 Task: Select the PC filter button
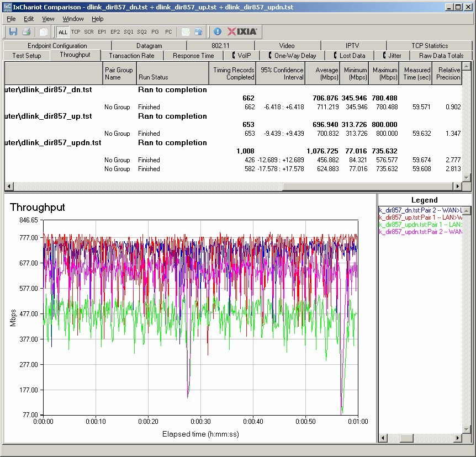pos(168,31)
